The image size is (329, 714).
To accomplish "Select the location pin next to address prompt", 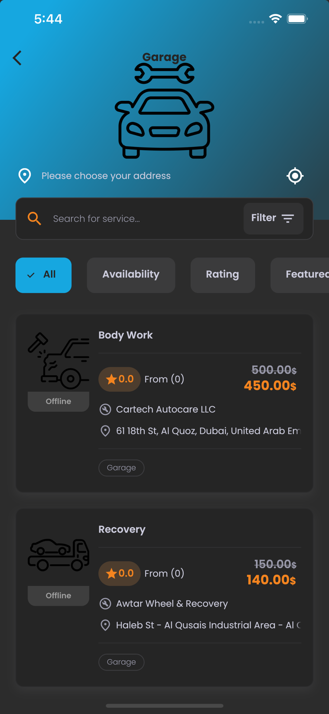I will [25, 176].
